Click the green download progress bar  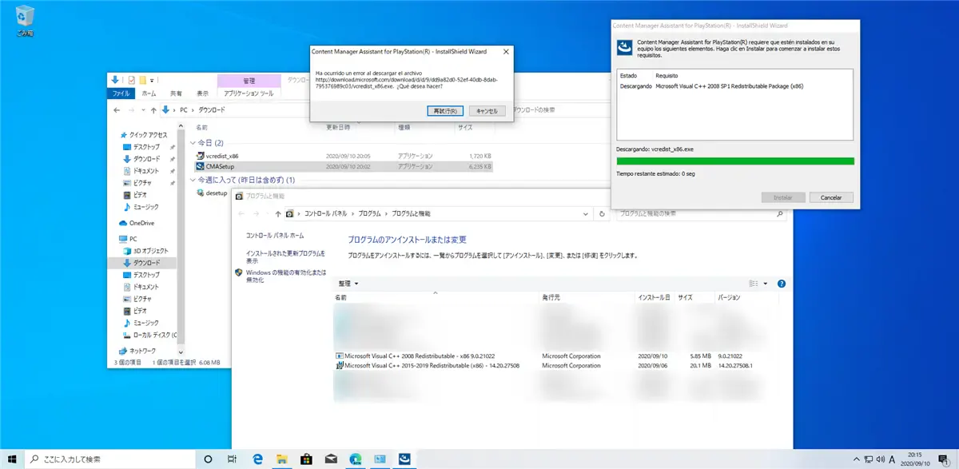[735, 161]
